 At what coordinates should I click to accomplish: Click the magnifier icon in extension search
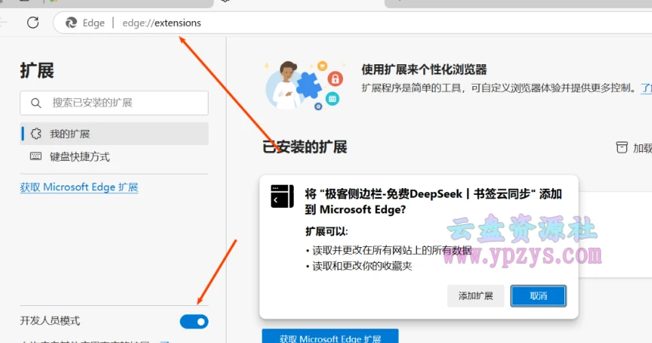click(36, 103)
